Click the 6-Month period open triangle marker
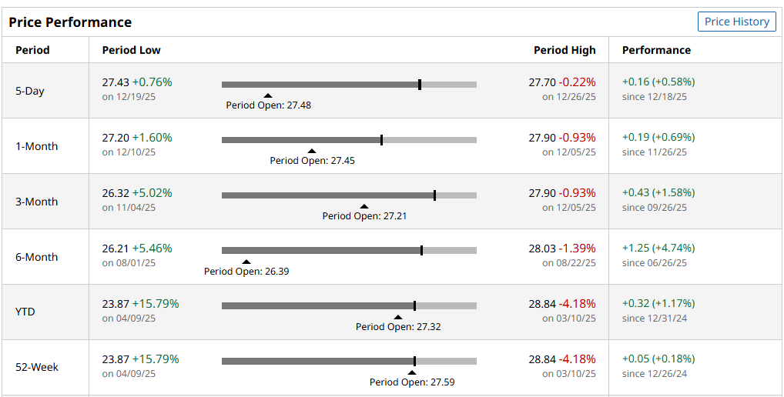Screen dimensions: 784x397 [x=246, y=262]
